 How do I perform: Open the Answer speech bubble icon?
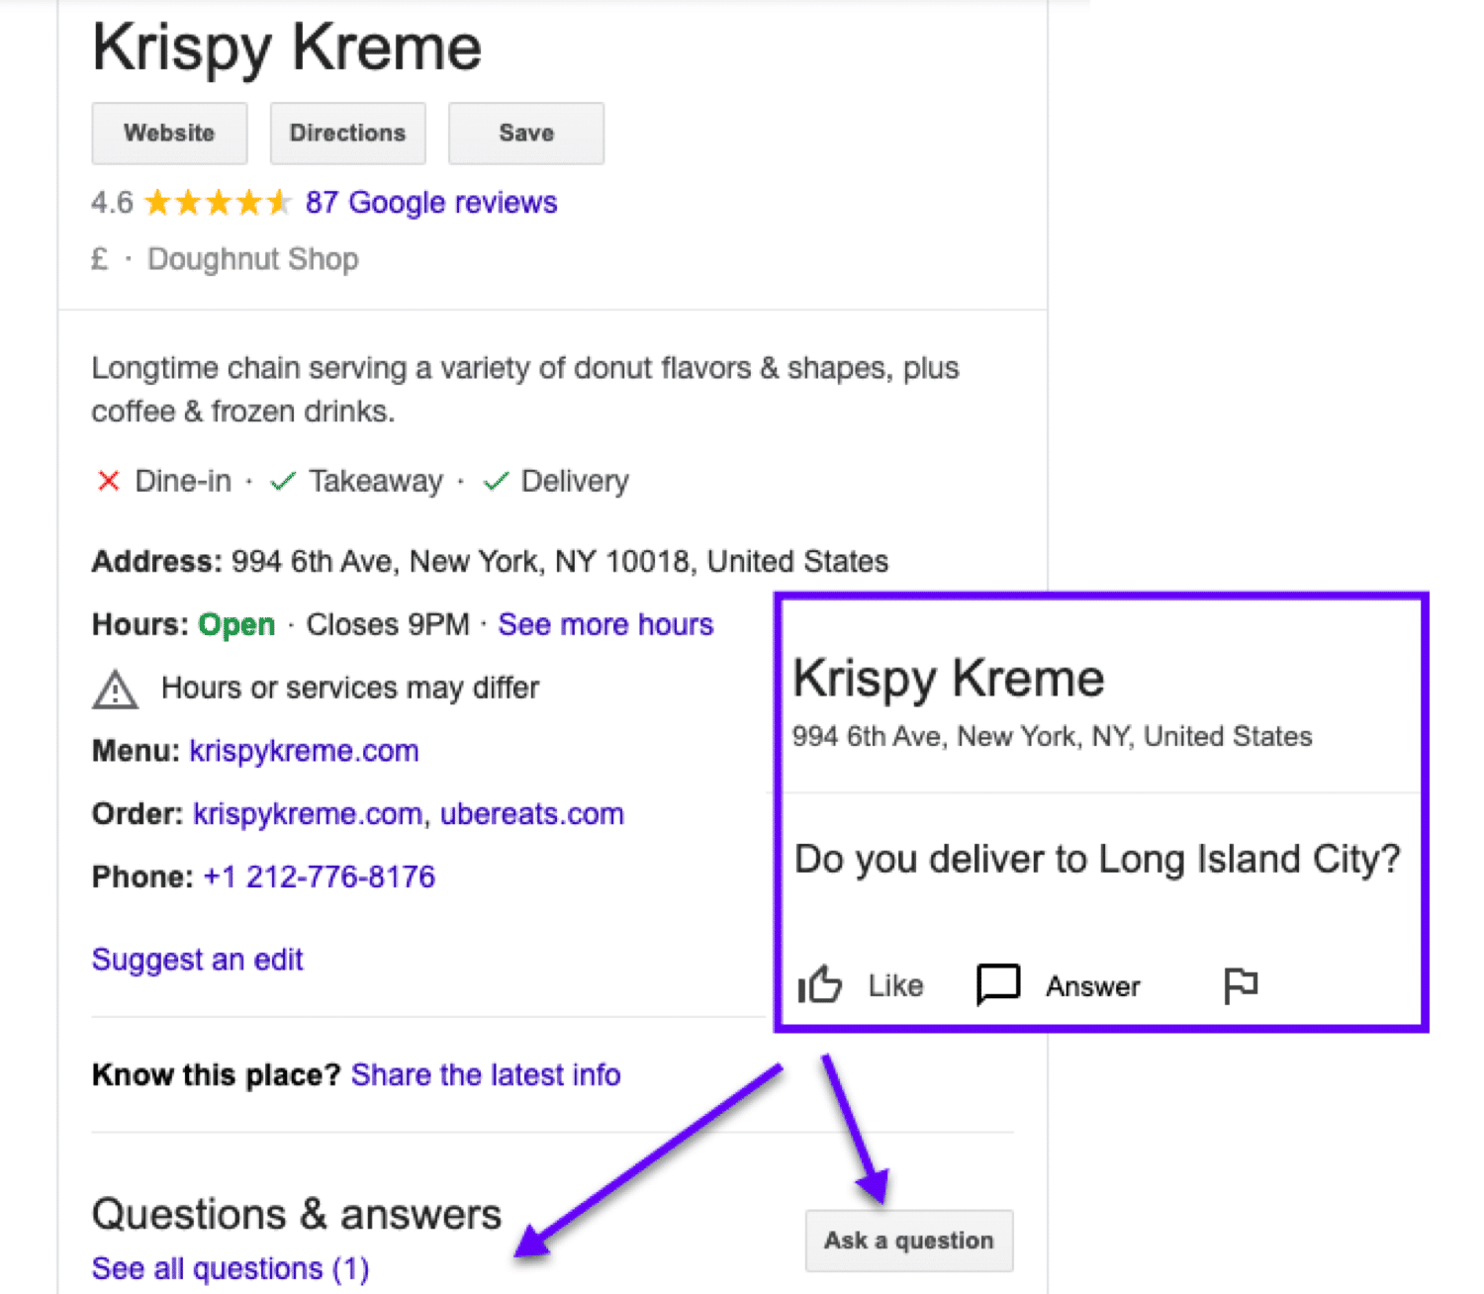(997, 984)
